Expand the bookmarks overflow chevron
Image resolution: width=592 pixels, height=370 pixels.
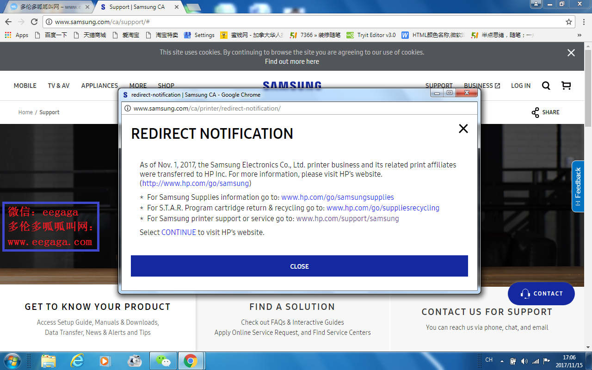coord(580,35)
